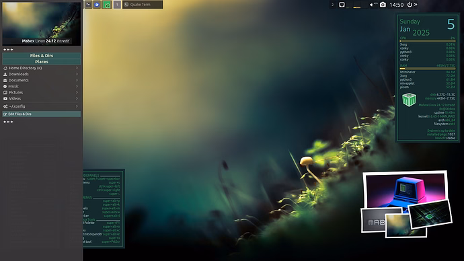Click the RAM usage bar in Conky
The width and height of the screenshot is (464, 261).
tap(427, 69)
